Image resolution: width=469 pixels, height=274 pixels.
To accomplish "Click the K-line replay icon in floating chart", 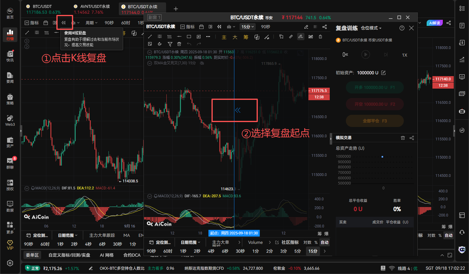I will (x=219, y=27).
